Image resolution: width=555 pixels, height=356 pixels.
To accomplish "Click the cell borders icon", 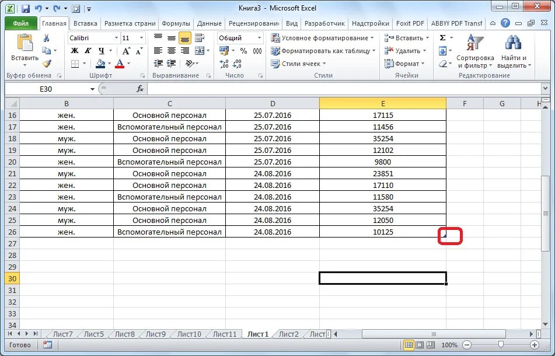I will (75, 64).
